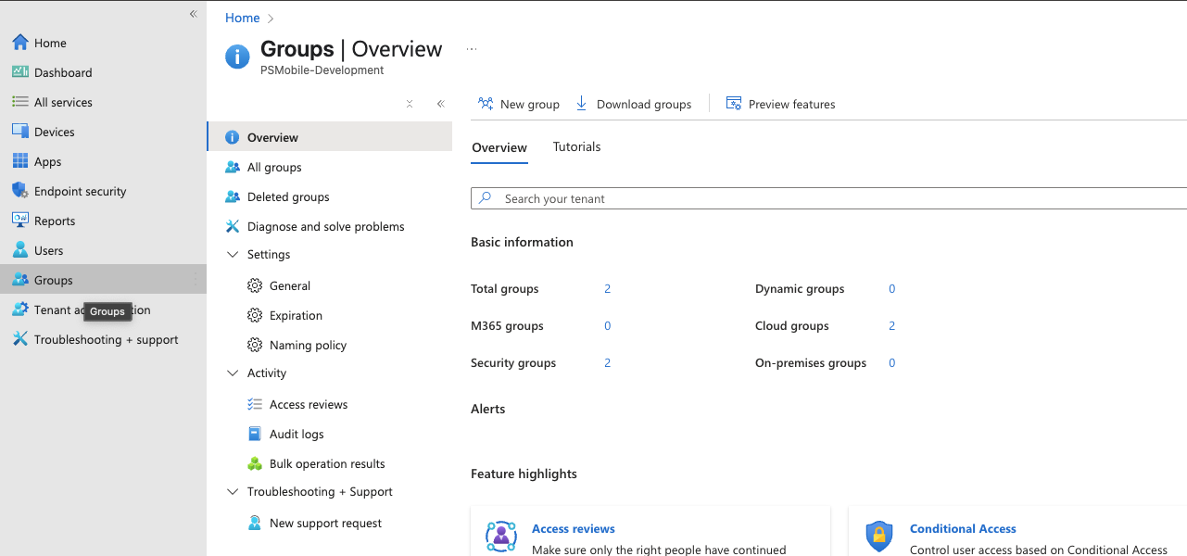Clear the blade menu search with X
1187x556 pixels.
410,104
